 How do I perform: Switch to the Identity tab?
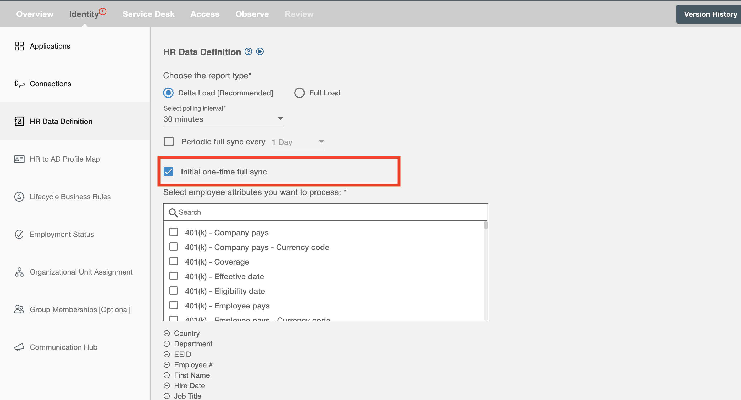(x=84, y=14)
